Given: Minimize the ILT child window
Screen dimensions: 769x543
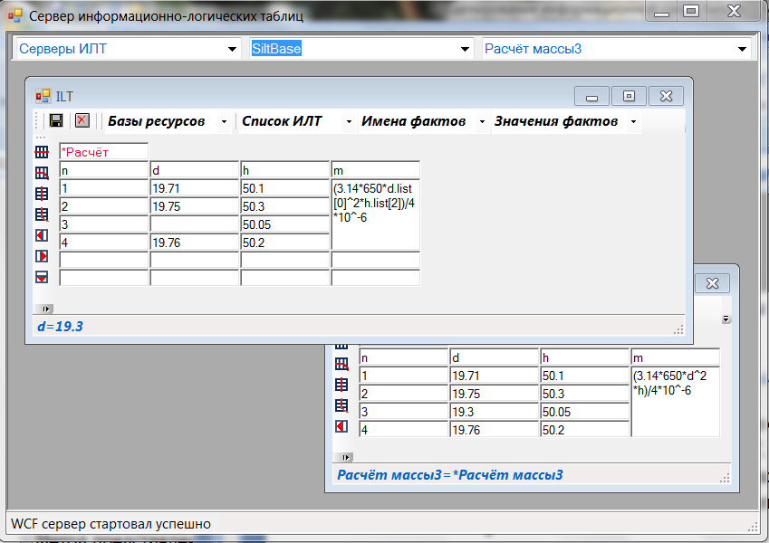Looking at the screenshot, I should pos(592,96).
